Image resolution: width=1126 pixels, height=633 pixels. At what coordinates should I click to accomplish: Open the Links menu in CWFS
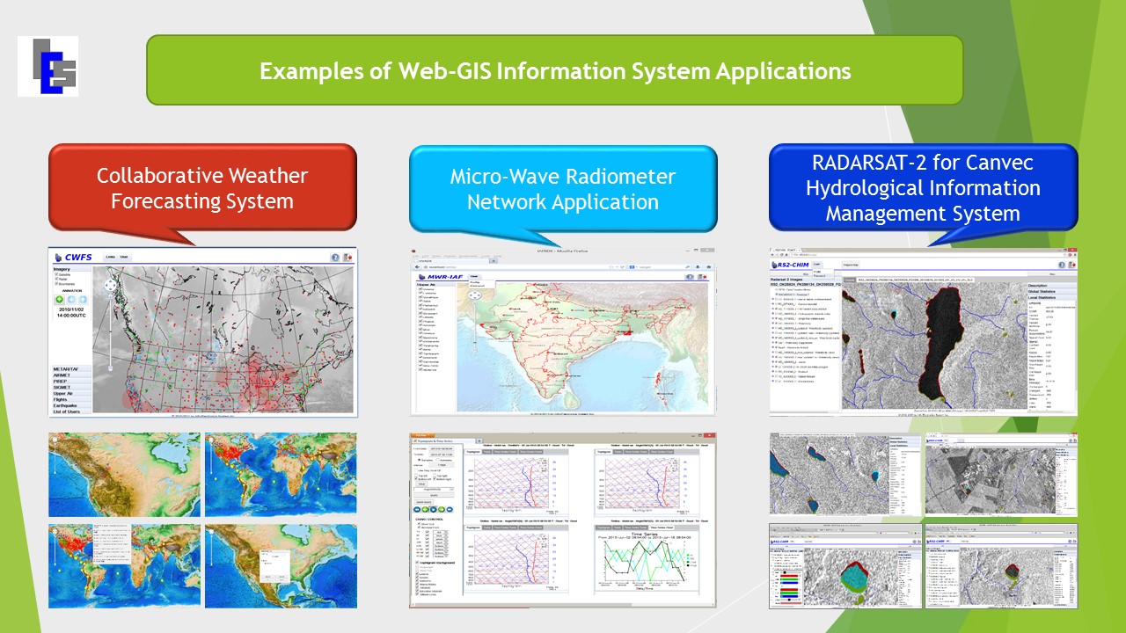coord(110,258)
